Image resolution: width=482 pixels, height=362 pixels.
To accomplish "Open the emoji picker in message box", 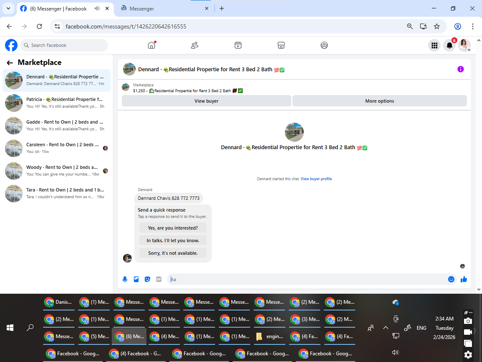I will click(x=451, y=279).
